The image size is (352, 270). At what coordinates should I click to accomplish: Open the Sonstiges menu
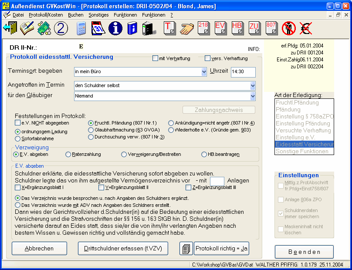(98, 15)
